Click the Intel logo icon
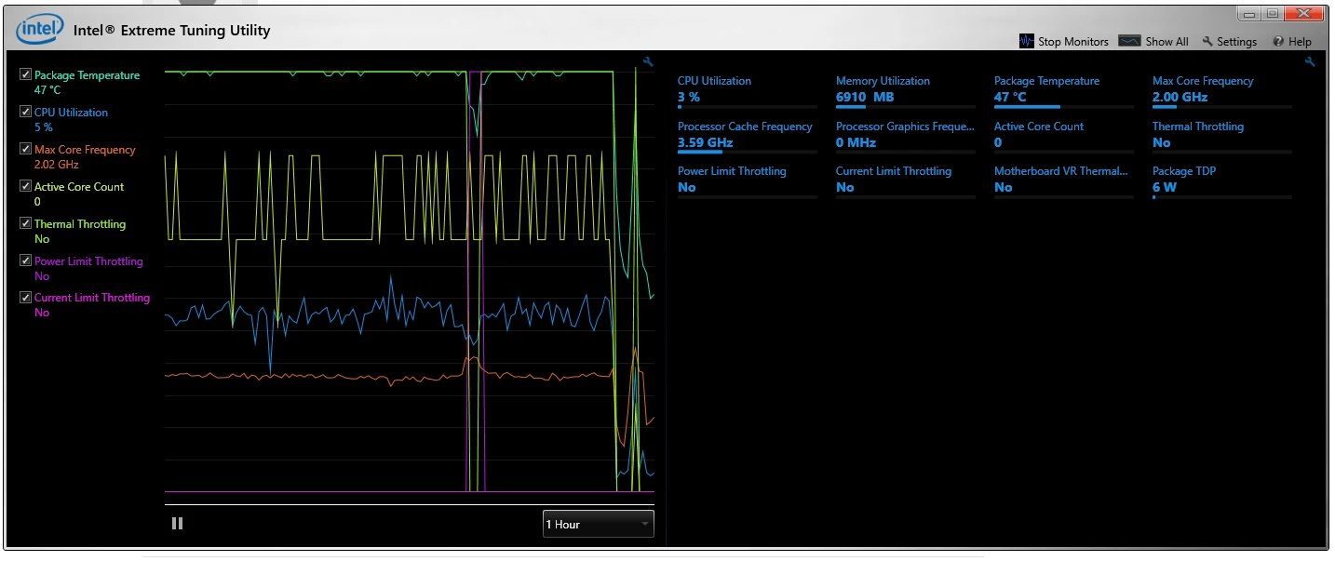This screenshot has width=1335, height=561. point(39,31)
